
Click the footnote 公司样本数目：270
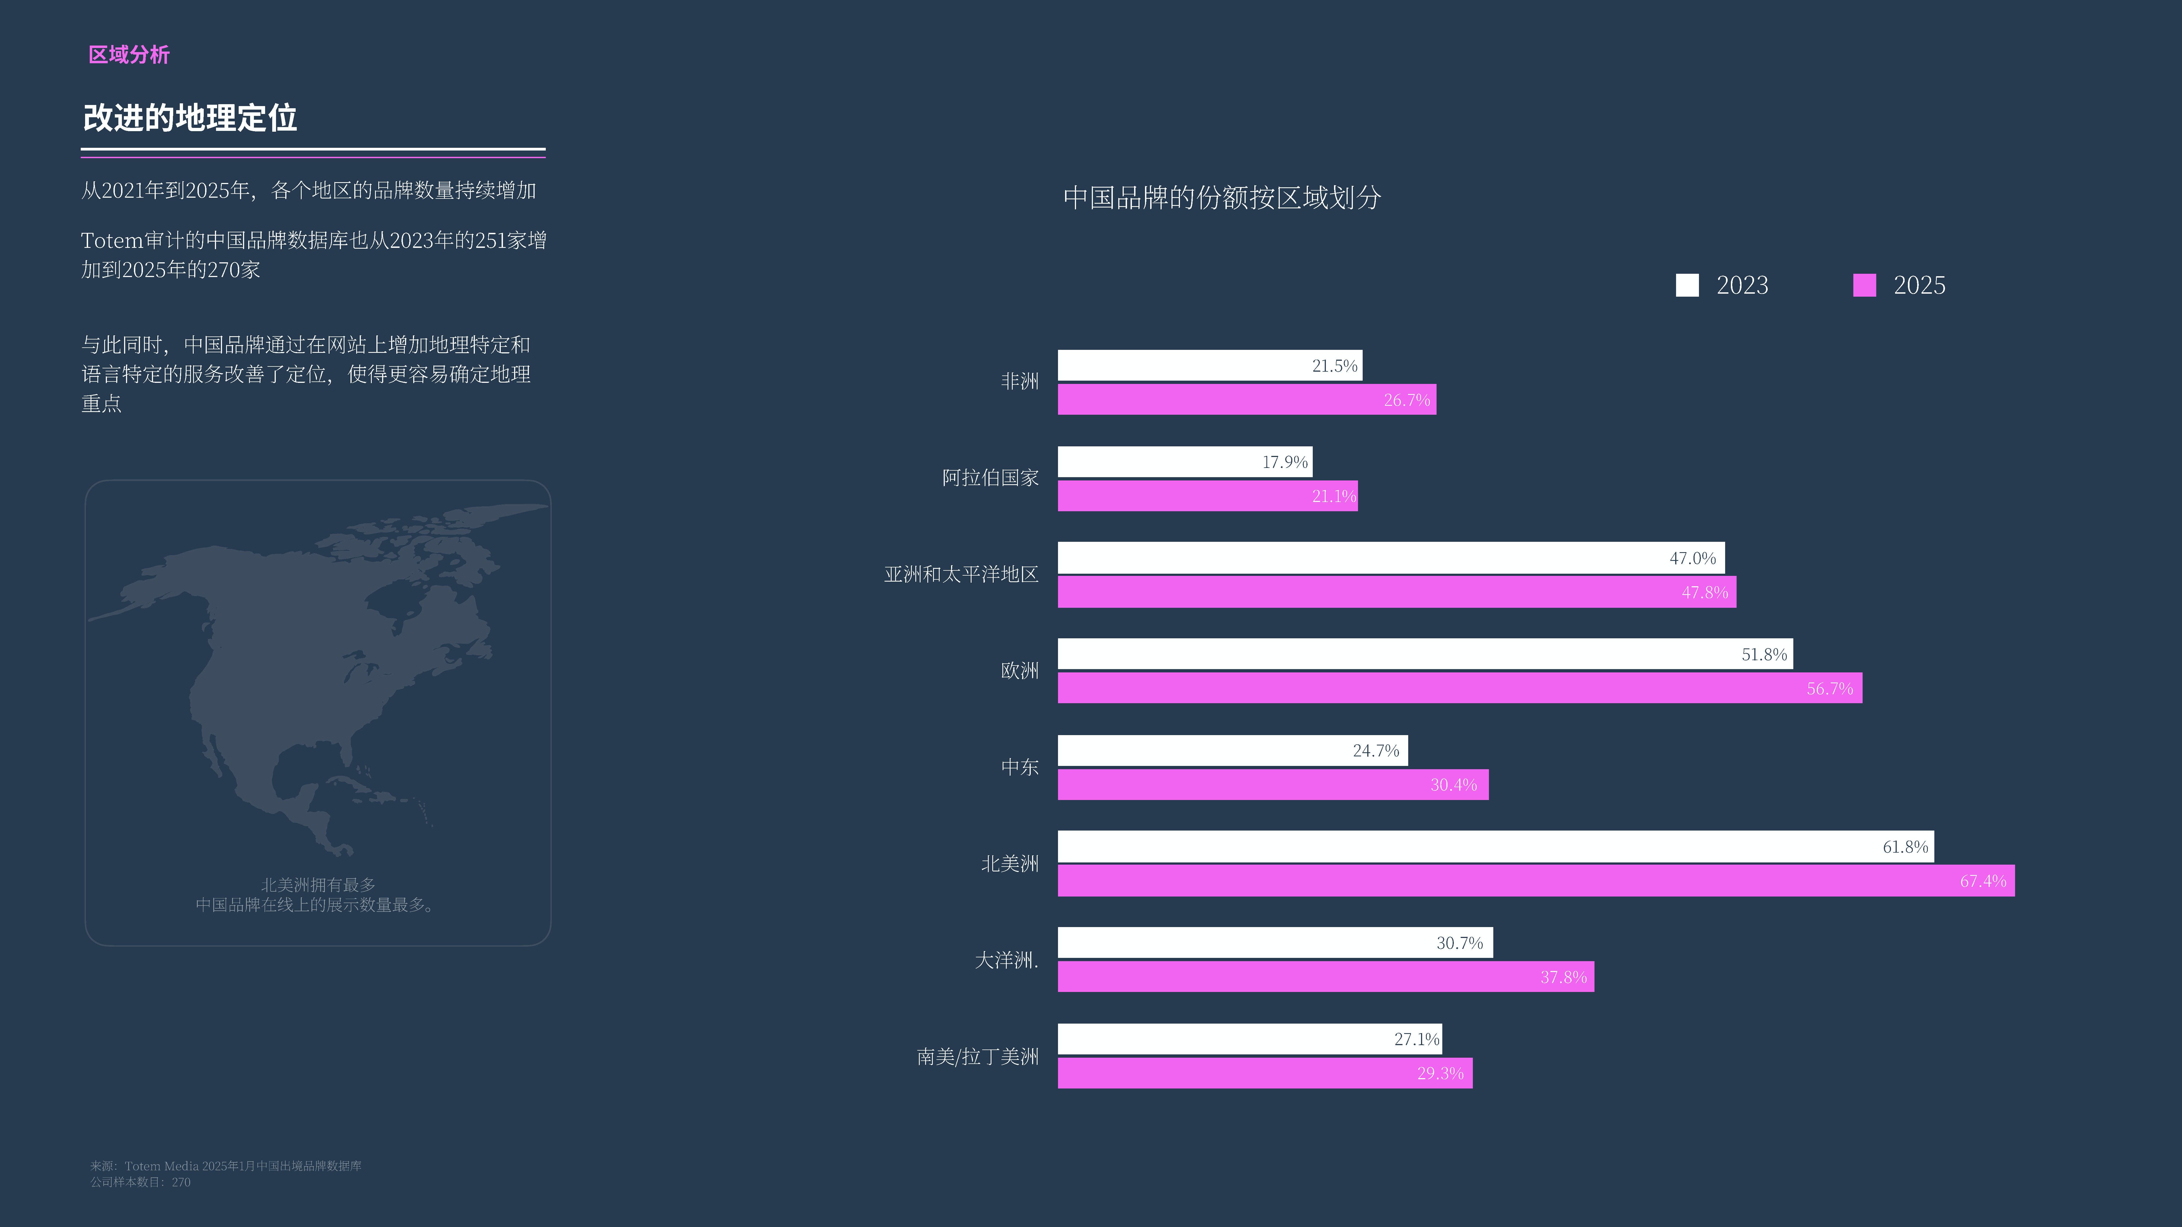point(141,1182)
